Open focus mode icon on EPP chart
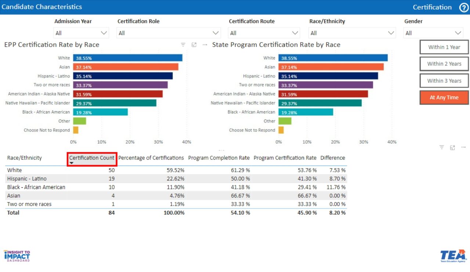470x272 pixels. tap(194, 45)
